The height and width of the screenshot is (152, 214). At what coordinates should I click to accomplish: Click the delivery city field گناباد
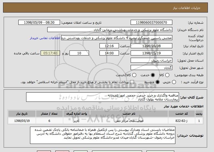tap(151, 68)
